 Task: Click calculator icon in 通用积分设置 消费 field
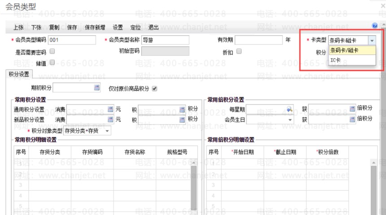[110, 109]
